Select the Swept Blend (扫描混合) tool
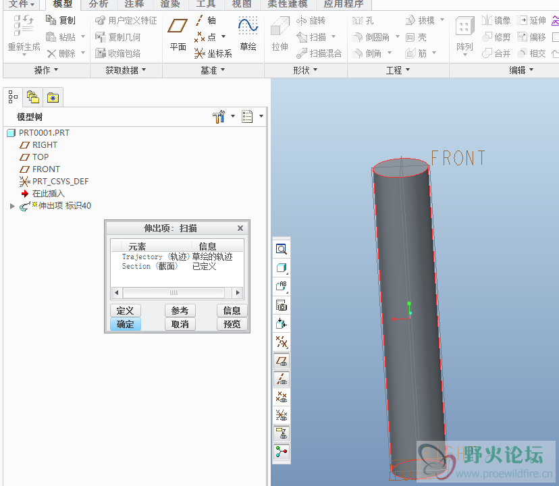This screenshot has width=559, height=486. pyautogui.click(x=319, y=53)
